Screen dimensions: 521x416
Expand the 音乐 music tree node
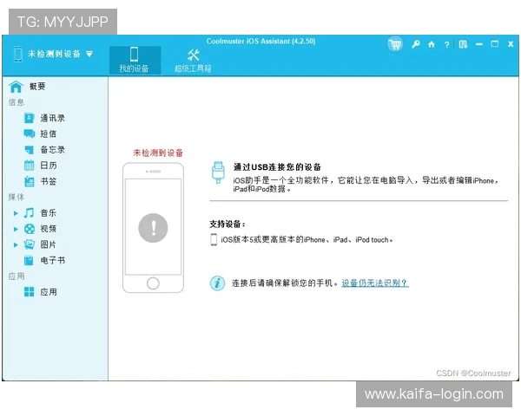point(16,213)
